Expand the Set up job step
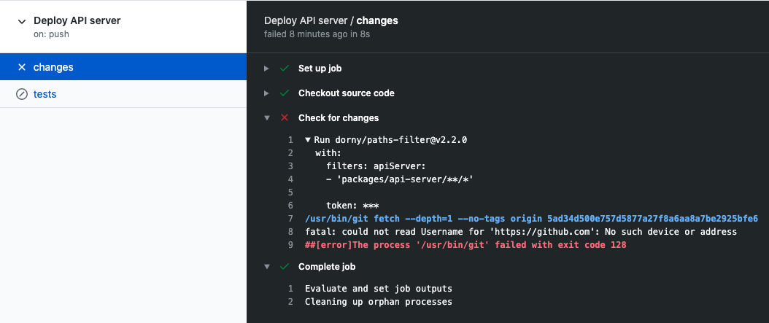This screenshot has width=769, height=323. 267,69
